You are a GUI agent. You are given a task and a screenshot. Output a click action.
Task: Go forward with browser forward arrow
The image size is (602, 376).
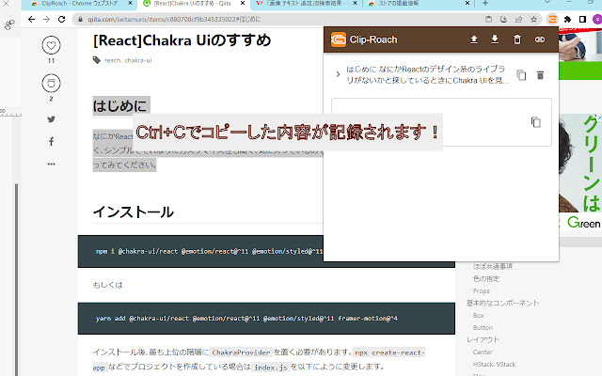point(46,19)
